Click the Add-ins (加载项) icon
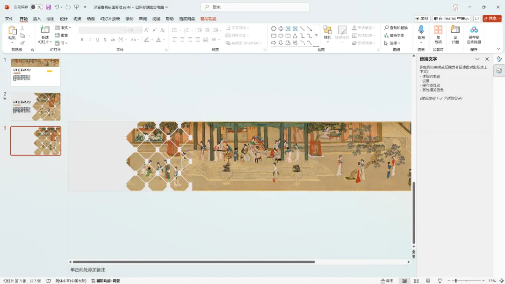Viewport: 505px width, 284px height. point(438,30)
